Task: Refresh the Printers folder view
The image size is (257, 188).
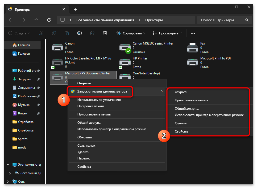Action: 49,20
